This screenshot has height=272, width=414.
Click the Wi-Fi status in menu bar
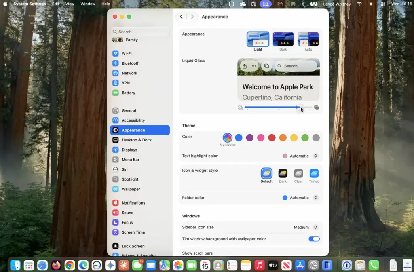pyautogui.click(x=359, y=4)
